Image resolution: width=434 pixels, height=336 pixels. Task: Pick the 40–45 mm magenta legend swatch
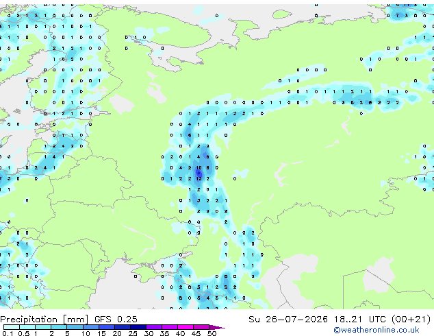point(186,327)
